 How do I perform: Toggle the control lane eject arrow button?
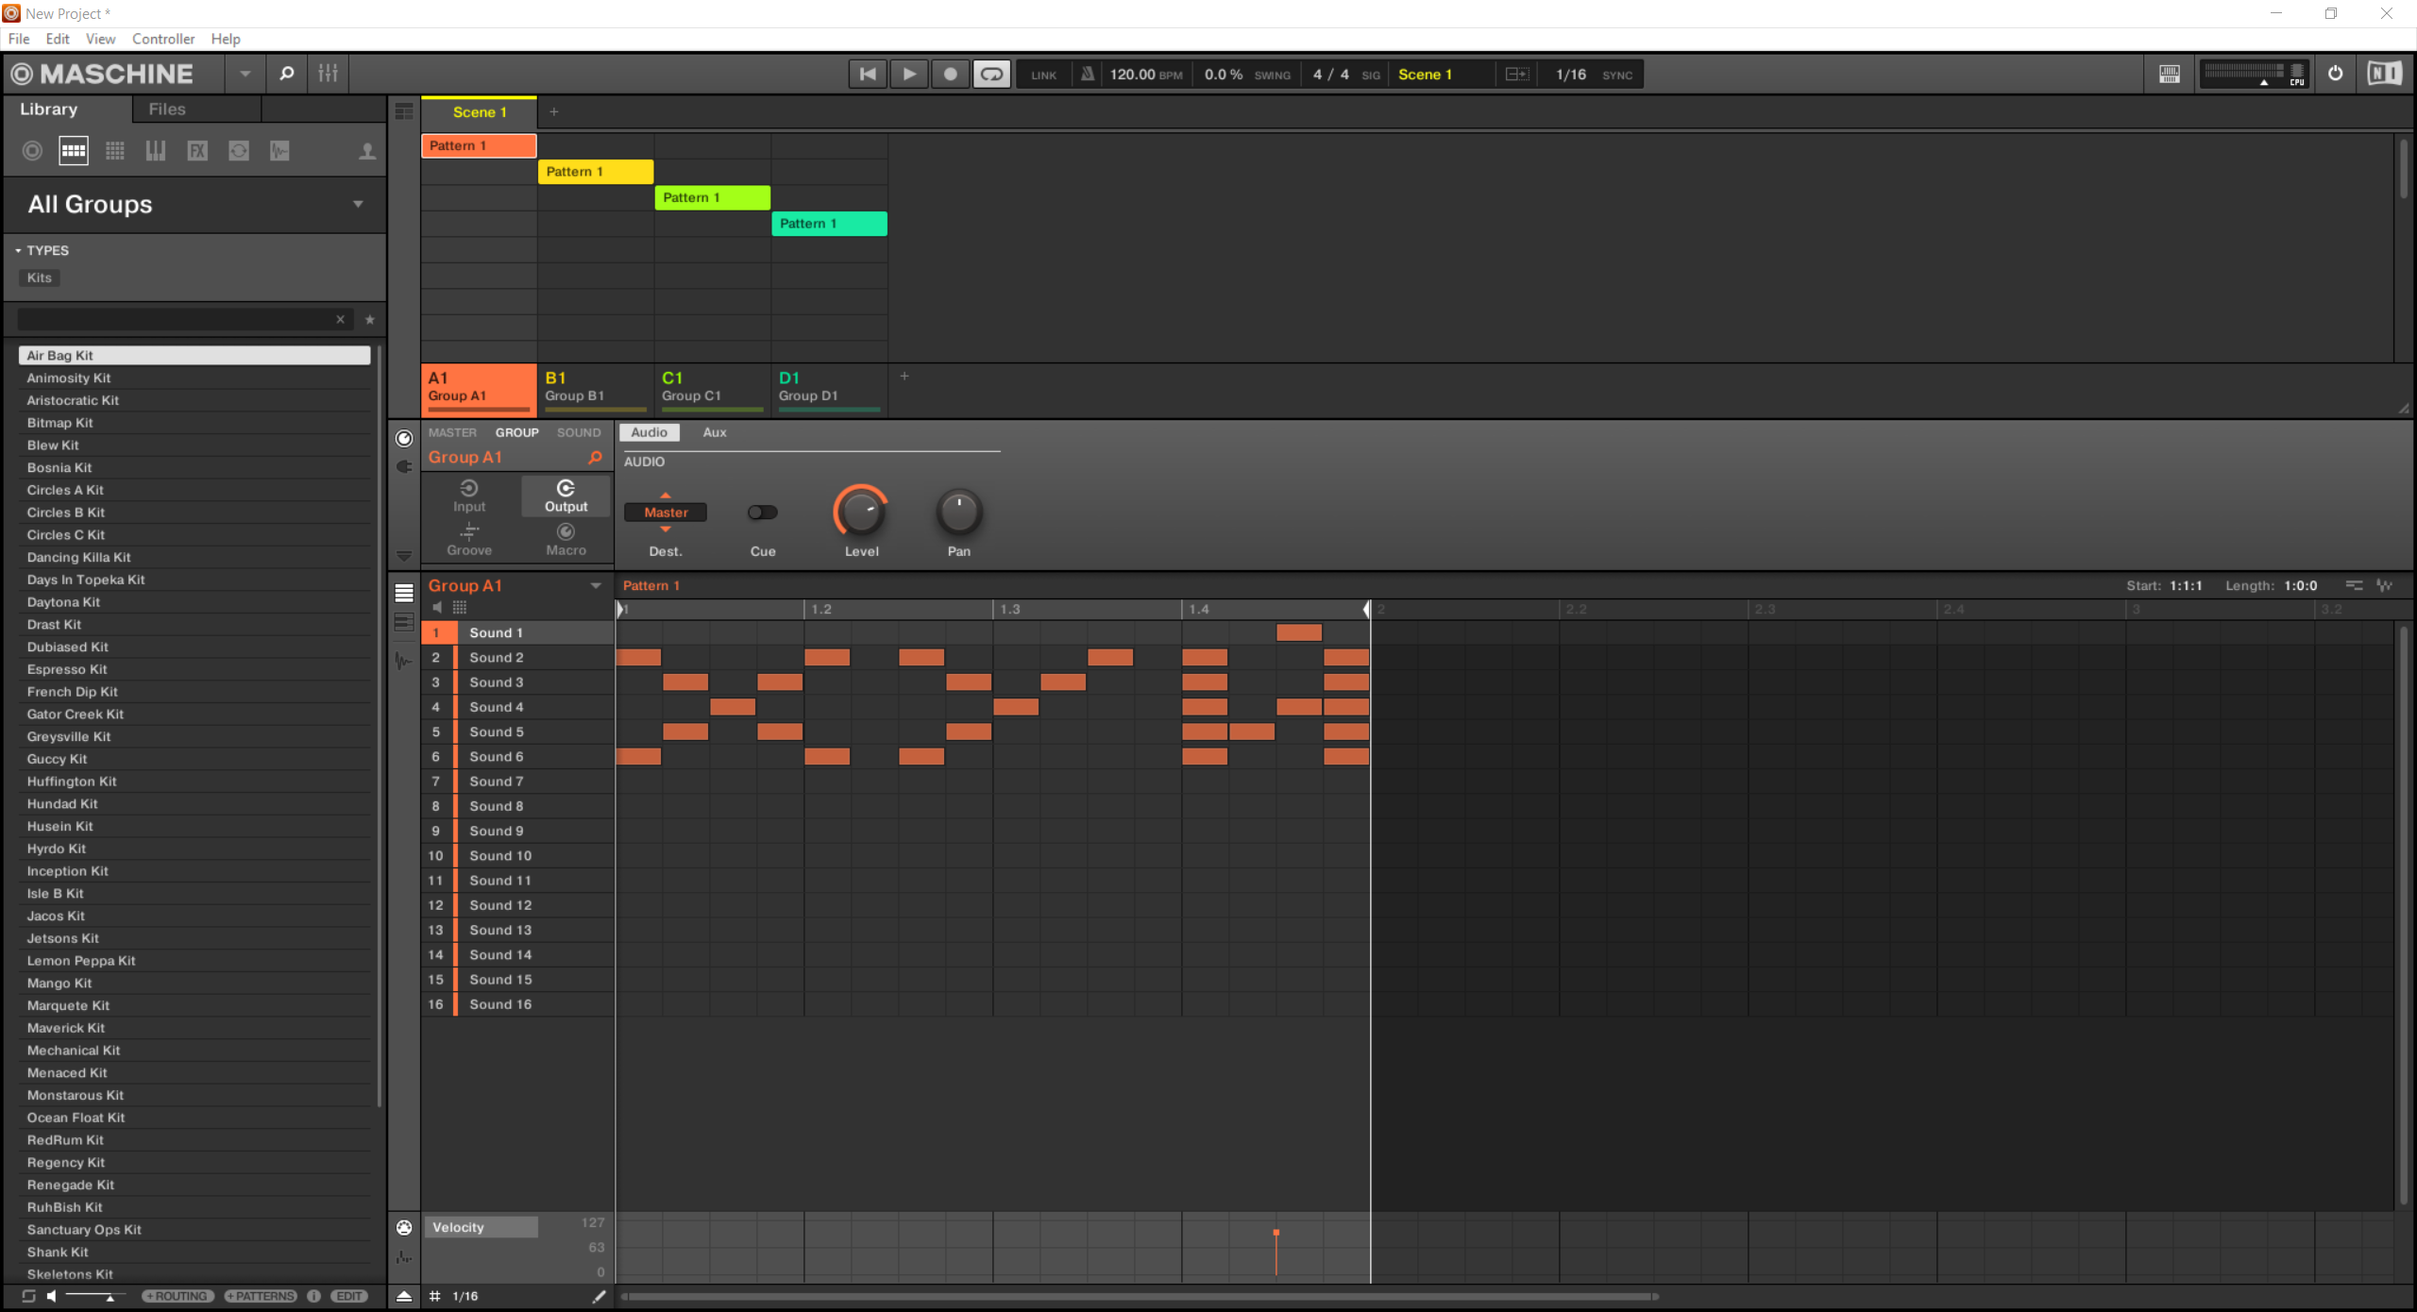[x=404, y=1297]
